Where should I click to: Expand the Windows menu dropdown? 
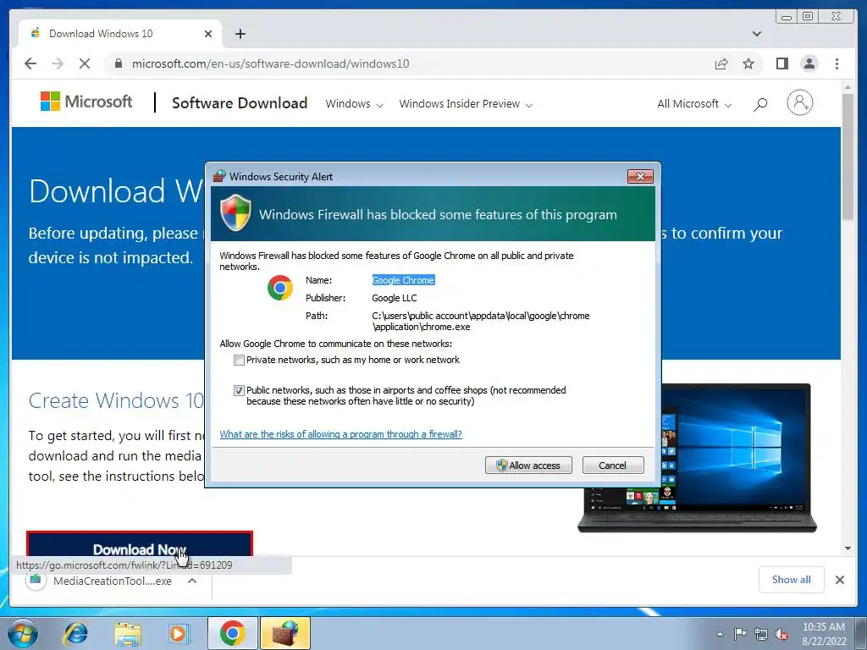pyautogui.click(x=354, y=104)
